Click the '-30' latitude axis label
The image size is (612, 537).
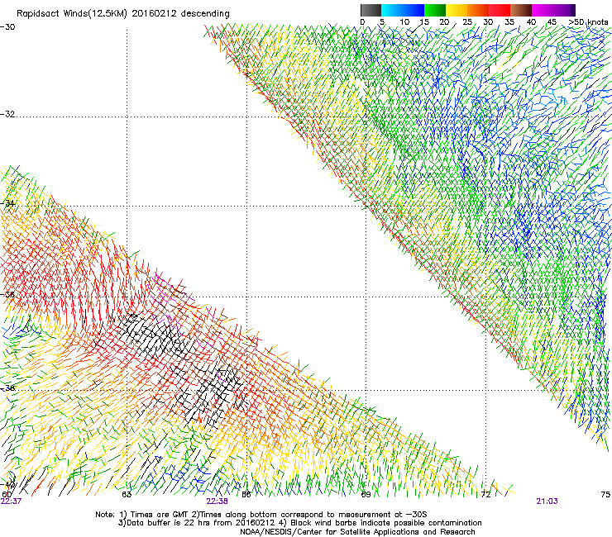pos(7,27)
